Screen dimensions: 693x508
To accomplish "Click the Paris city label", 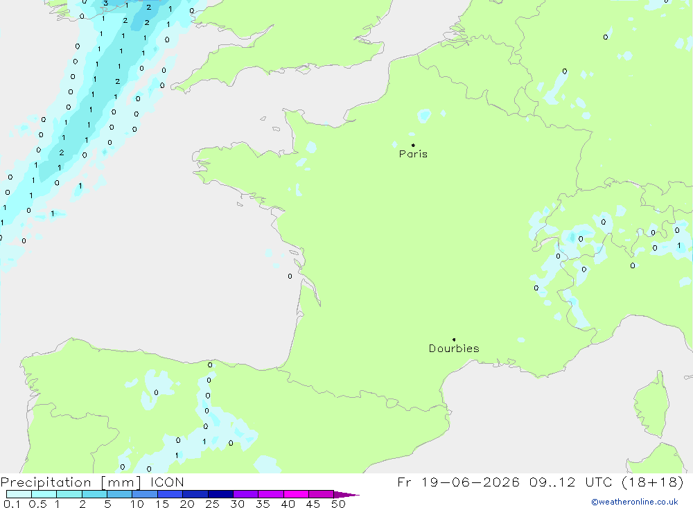I will click(413, 154).
